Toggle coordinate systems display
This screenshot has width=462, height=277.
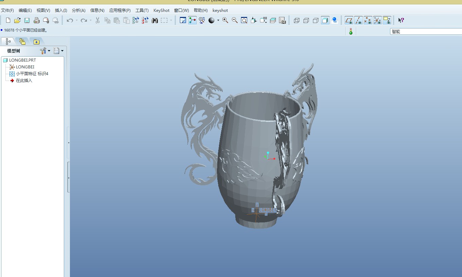tap(377, 21)
